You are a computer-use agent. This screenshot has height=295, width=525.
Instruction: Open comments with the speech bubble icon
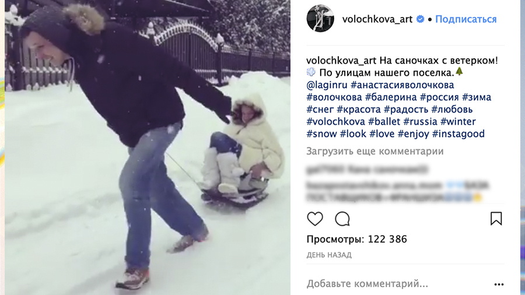point(342,219)
